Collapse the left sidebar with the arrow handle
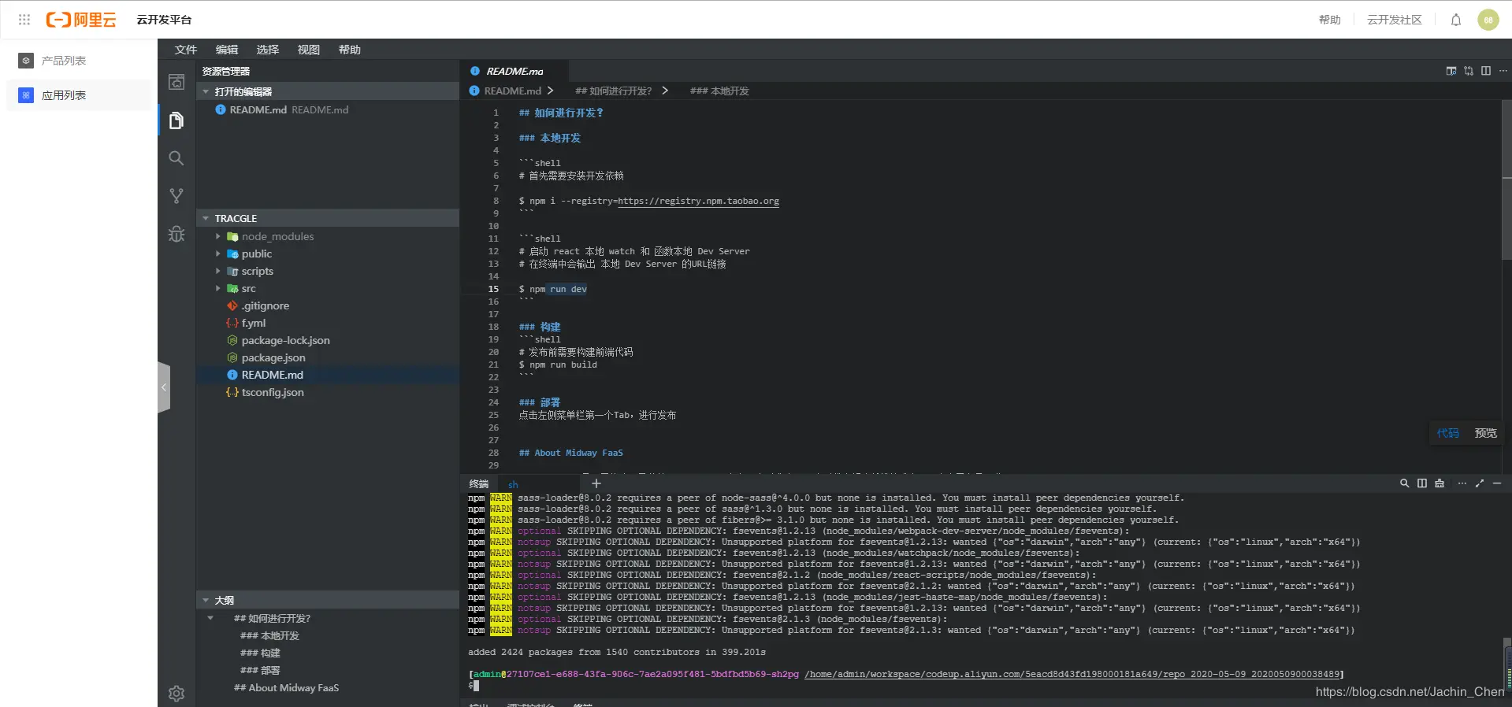 (x=164, y=387)
